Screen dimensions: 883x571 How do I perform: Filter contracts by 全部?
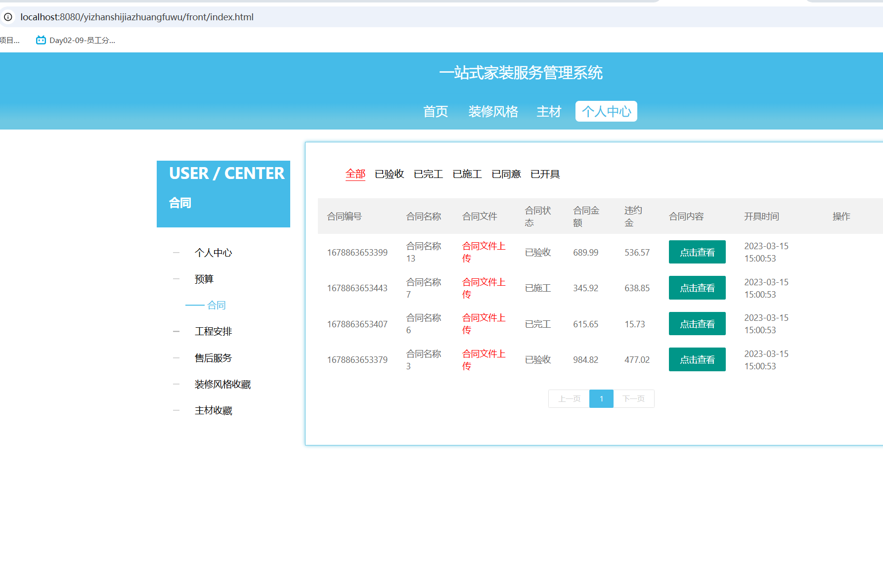click(x=355, y=174)
